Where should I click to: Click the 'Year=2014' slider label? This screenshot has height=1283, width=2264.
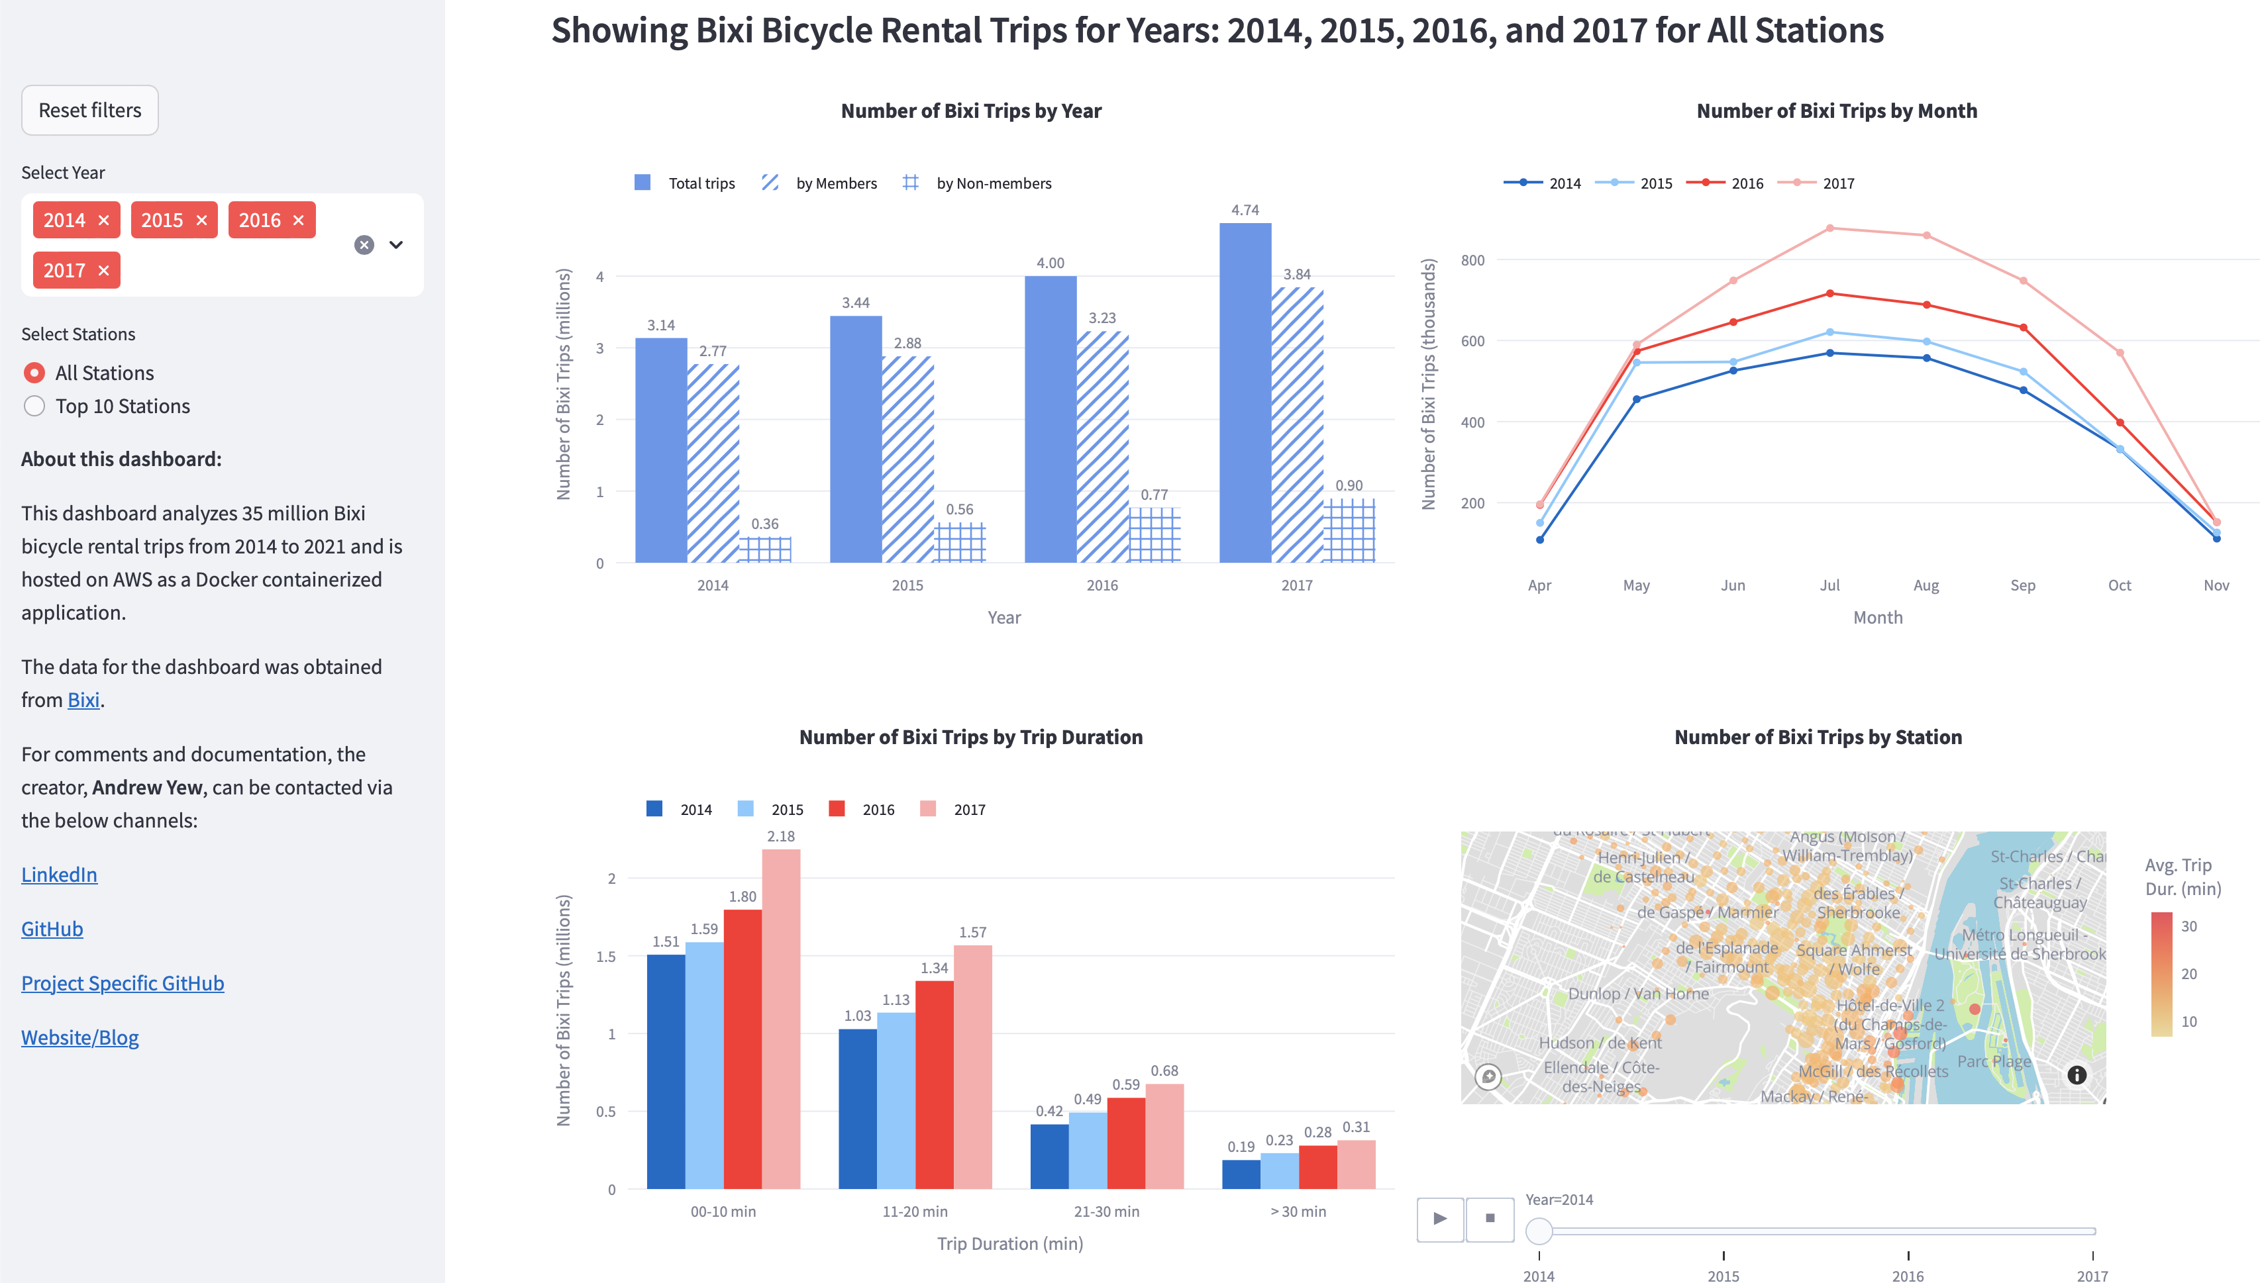point(1559,1200)
